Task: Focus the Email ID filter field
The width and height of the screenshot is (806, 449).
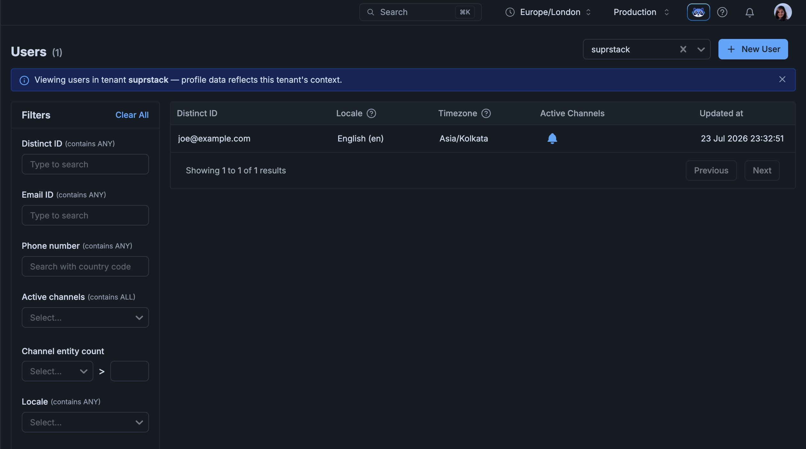Action: [85, 215]
